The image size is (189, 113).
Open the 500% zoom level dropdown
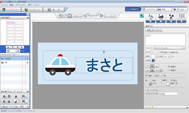pos(81,16)
